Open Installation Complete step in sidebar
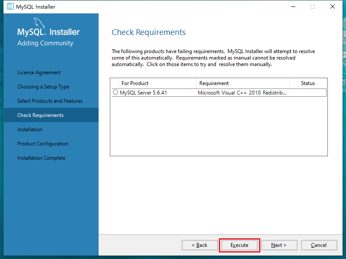 pyautogui.click(x=41, y=158)
